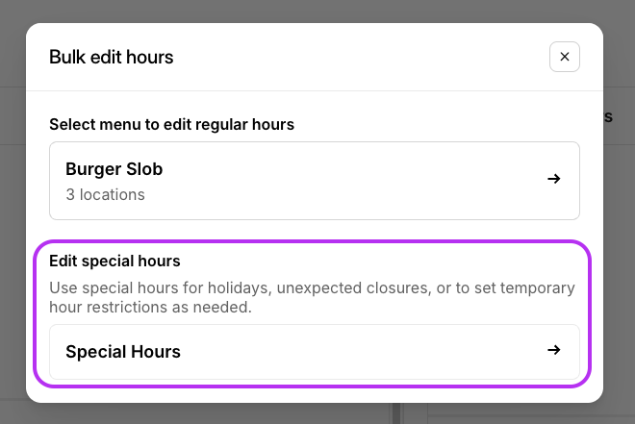Click the arrow icon in Special Hours row

tap(553, 351)
